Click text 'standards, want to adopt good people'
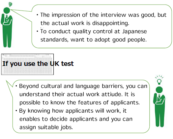Viewport: 173px width, 139px height. point(94,40)
